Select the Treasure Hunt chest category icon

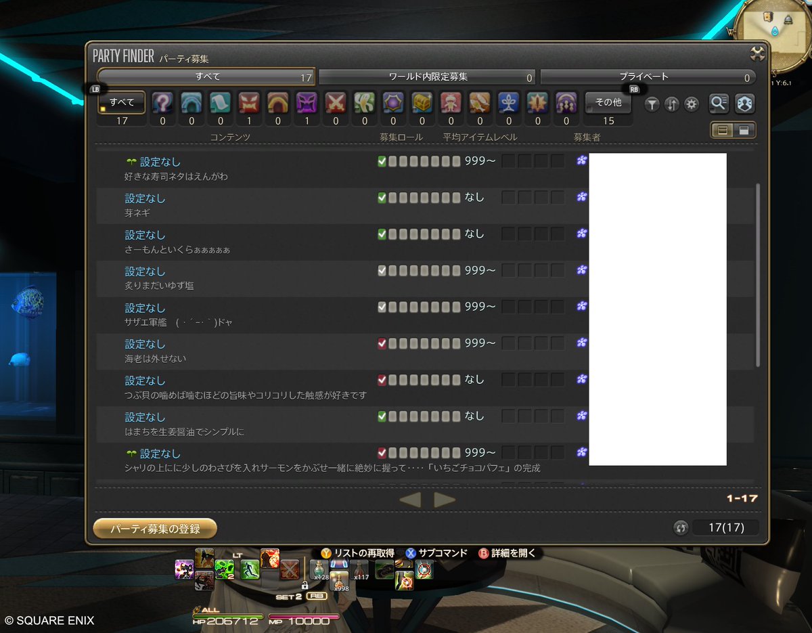pos(422,103)
